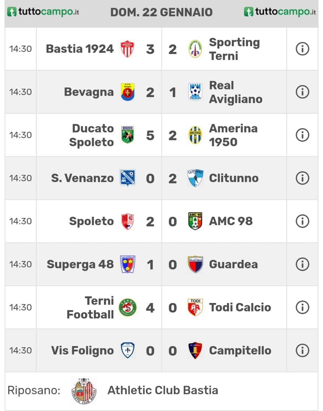Select the Athletic Club Bastia resting team
This screenshot has width=323, height=411.
(162, 390)
